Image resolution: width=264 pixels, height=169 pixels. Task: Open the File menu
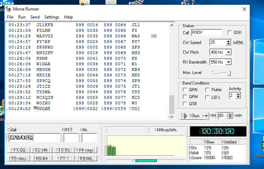10,17
